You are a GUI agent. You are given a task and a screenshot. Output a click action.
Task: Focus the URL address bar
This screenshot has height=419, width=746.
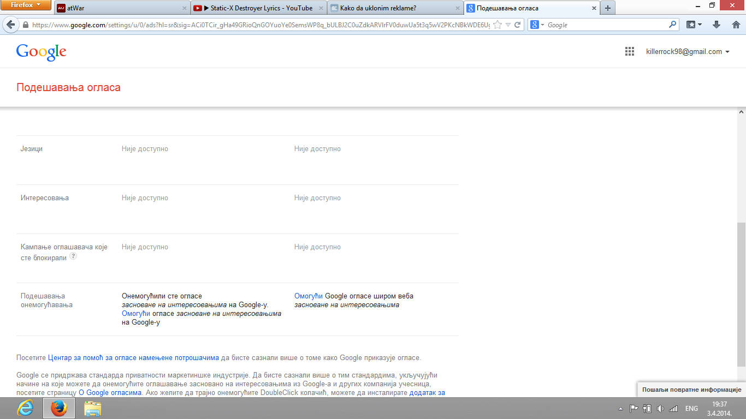(x=261, y=25)
